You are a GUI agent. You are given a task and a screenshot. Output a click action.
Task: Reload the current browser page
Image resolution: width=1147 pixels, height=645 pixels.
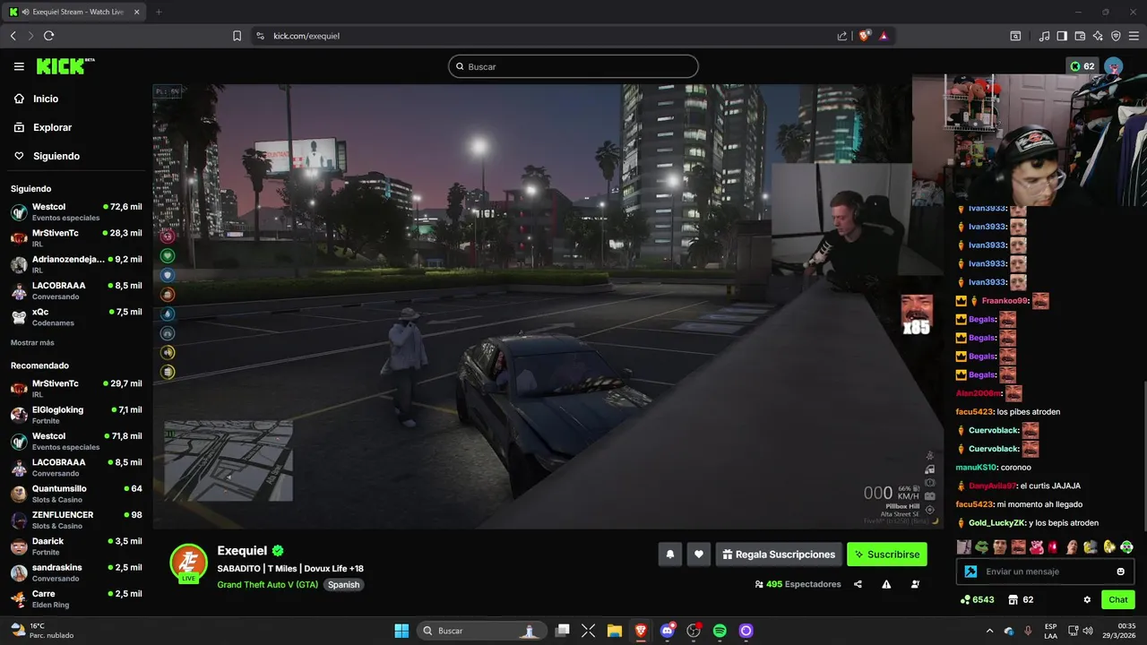[x=48, y=36]
